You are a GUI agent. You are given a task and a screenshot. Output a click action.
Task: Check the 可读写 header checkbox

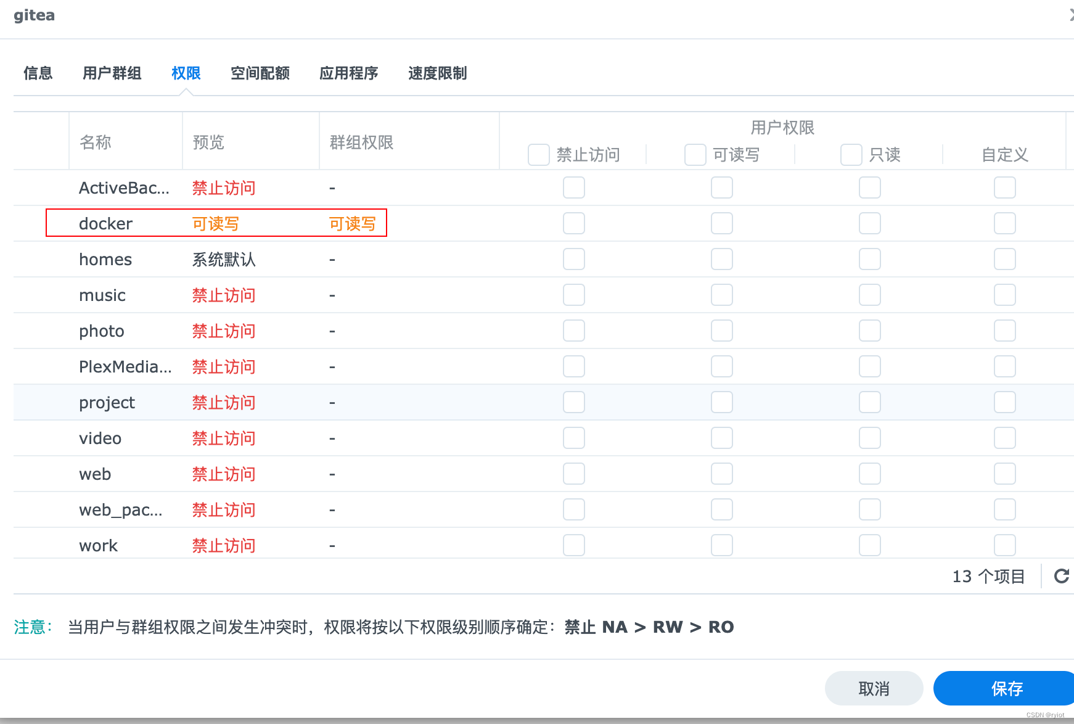[x=695, y=155]
